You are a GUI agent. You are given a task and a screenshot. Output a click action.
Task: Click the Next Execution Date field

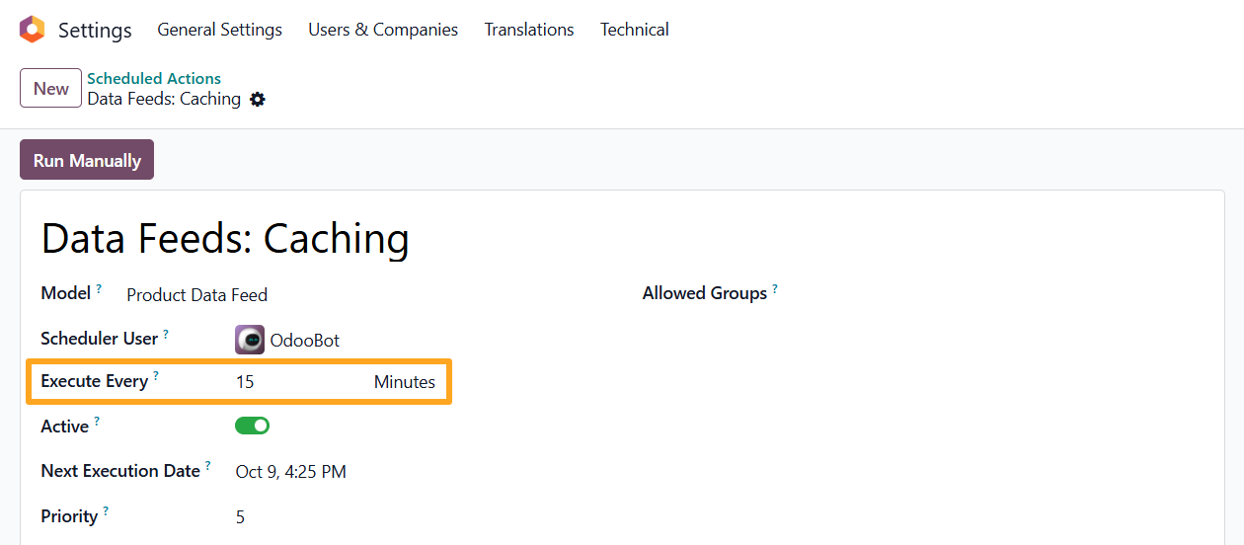click(x=291, y=472)
